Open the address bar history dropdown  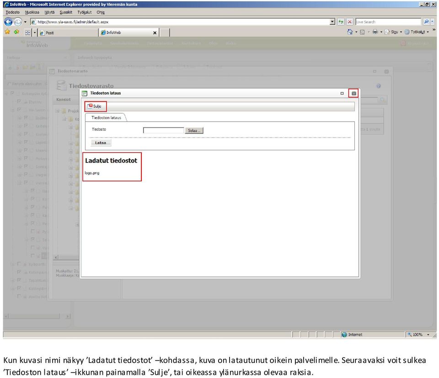click(x=332, y=22)
